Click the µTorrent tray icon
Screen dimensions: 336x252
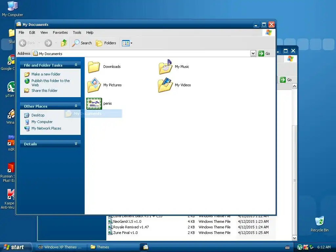point(300,247)
